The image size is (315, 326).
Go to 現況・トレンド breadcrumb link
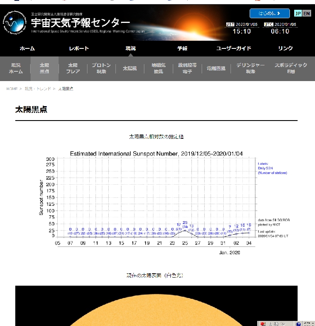(38, 89)
